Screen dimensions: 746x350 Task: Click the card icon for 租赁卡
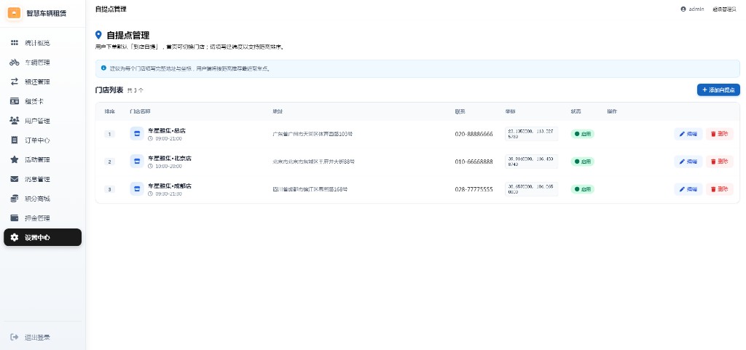15,101
